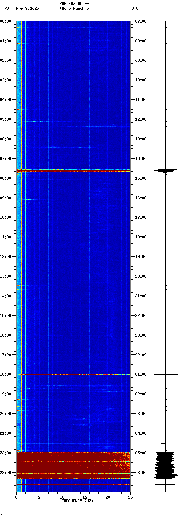180x518 pixels.
Task: Select the '17:00' label on the UTC axis
Action: pos(141,217)
